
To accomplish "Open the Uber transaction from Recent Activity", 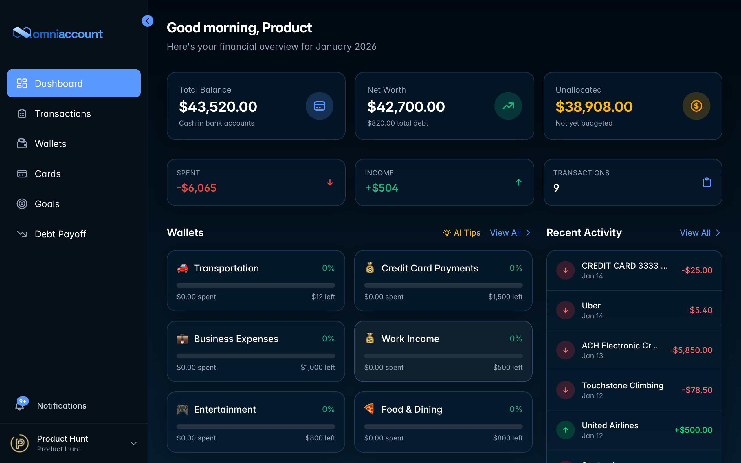I will (634, 310).
